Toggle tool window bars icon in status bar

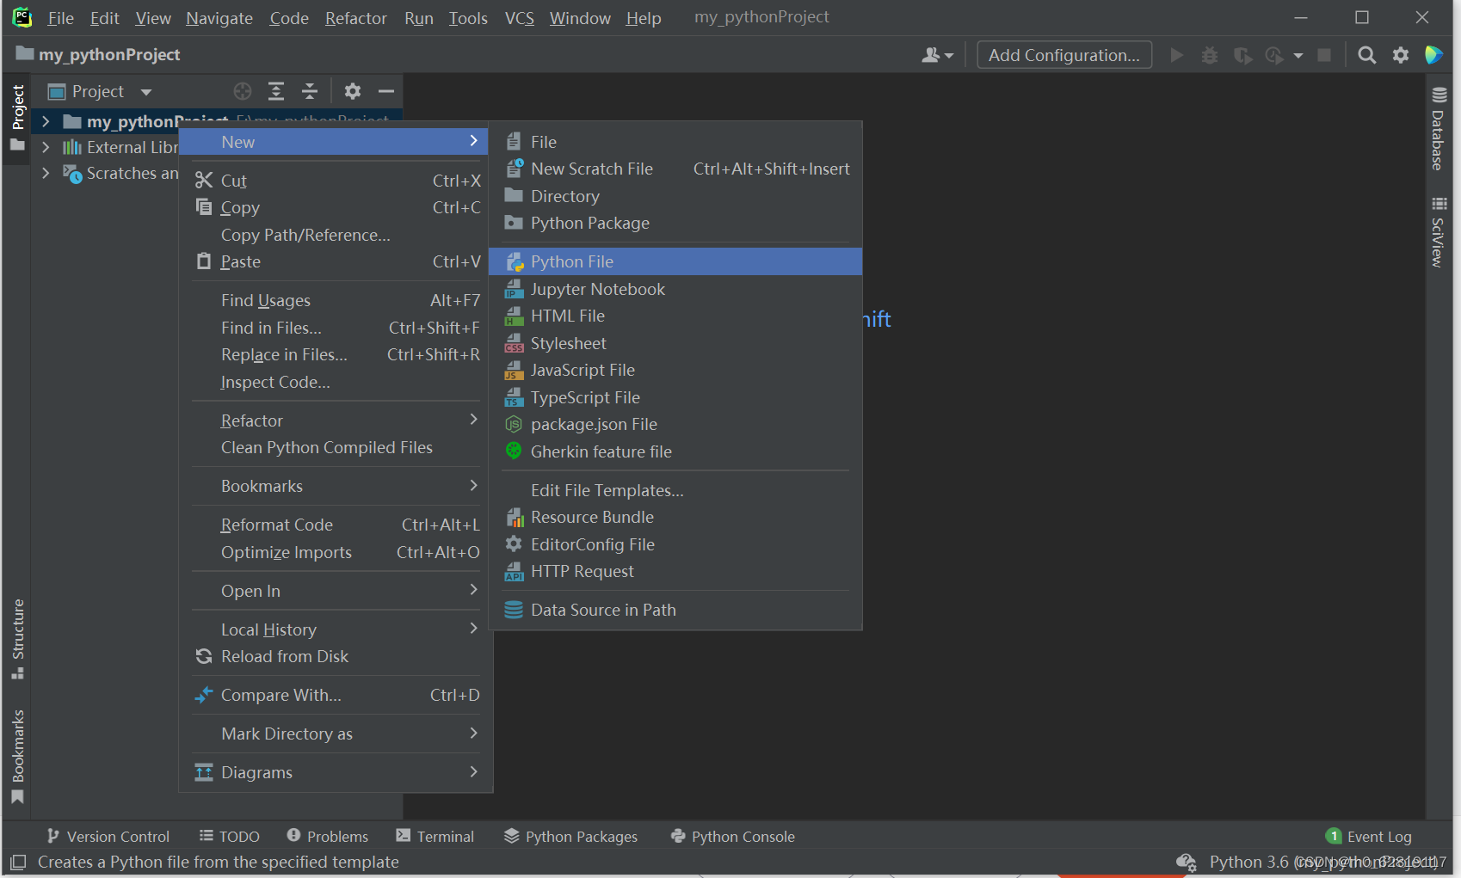(18, 862)
